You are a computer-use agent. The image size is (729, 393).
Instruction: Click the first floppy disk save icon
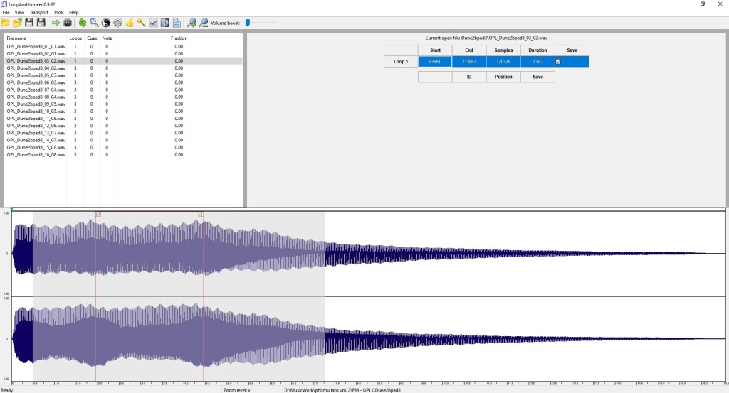29,23
